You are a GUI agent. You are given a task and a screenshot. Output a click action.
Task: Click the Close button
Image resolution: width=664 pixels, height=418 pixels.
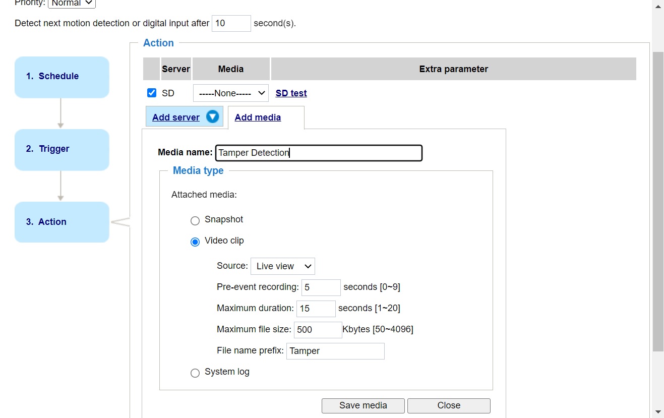click(x=448, y=405)
